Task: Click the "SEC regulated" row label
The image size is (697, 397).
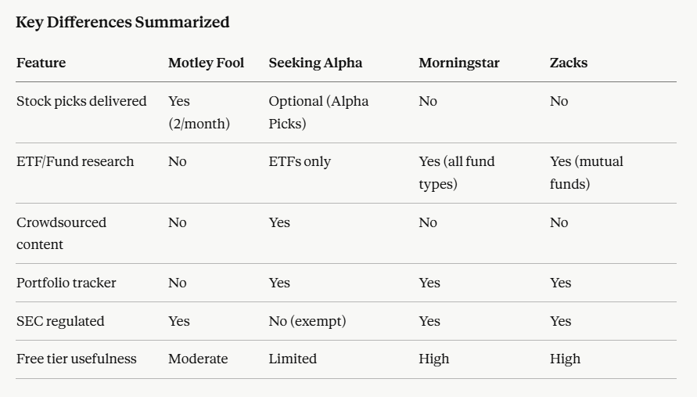Action: click(x=60, y=321)
